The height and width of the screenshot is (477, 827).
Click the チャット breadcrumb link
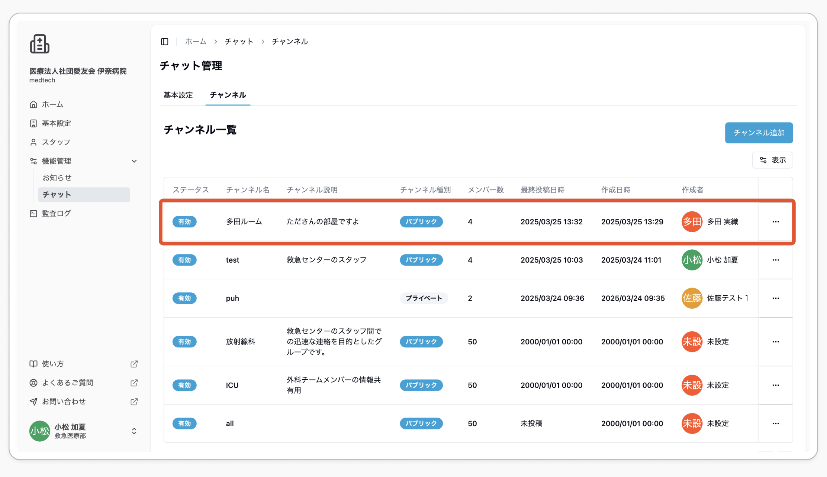pos(239,42)
